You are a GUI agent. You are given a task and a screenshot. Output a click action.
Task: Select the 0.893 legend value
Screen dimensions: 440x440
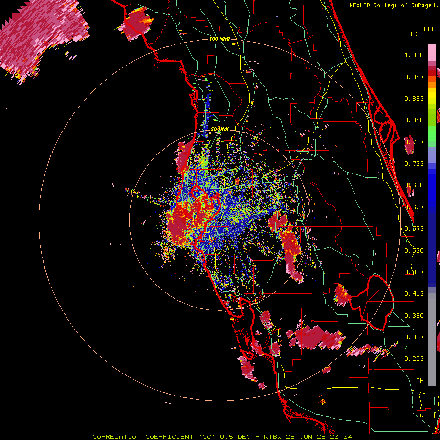click(414, 98)
